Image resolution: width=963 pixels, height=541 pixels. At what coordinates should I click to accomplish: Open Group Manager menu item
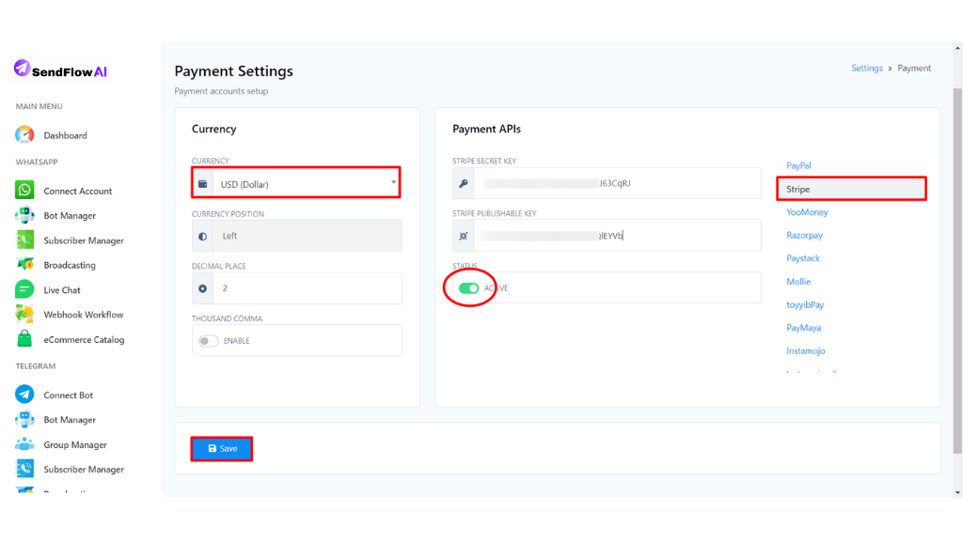pos(75,444)
